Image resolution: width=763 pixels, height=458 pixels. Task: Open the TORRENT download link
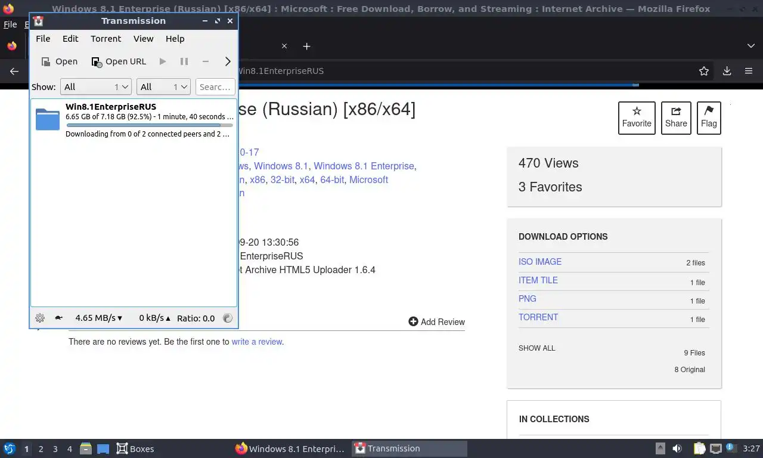pyautogui.click(x=538, y=317)
